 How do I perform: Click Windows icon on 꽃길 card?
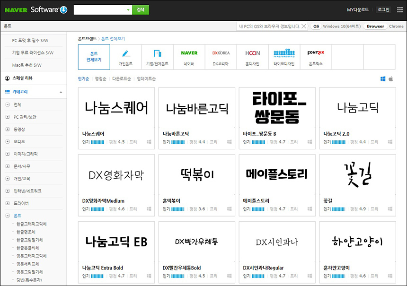tap(390, 209)
